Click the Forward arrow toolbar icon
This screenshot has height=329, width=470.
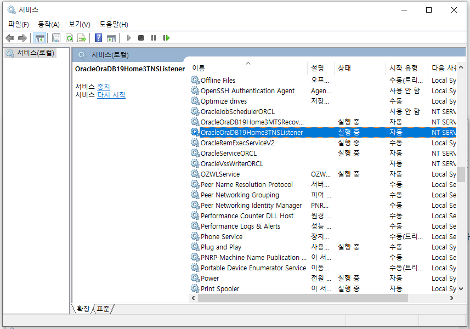click(x=22, y=38)
